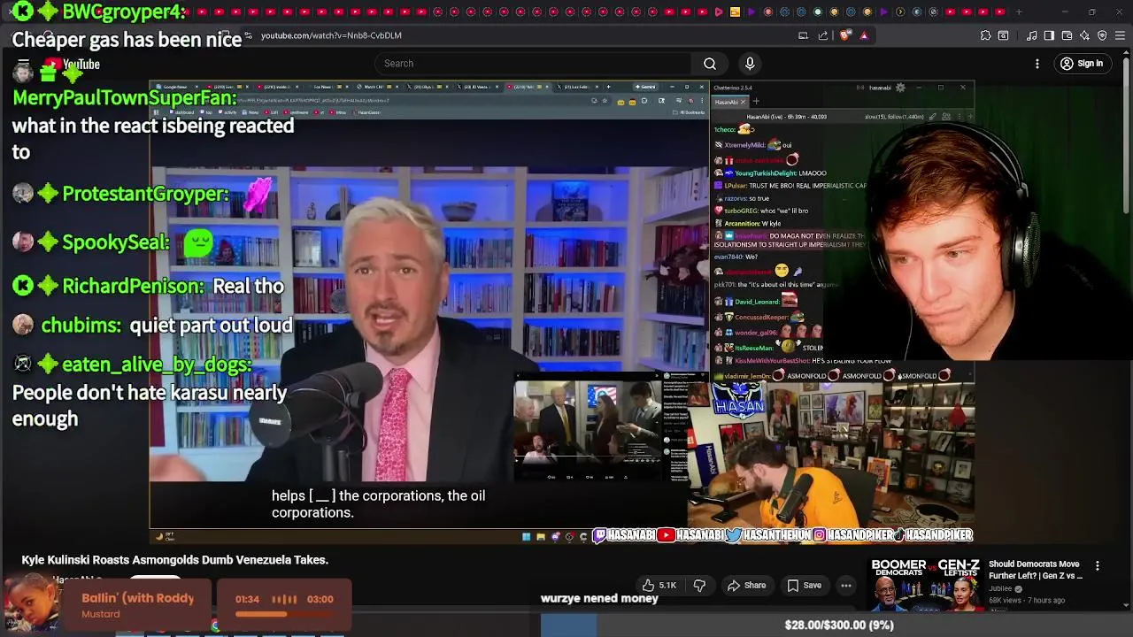The height and width of the screenshot is (637, 1133).
Task: Click the youtube.com address bar URL
Action: [331, 35]
